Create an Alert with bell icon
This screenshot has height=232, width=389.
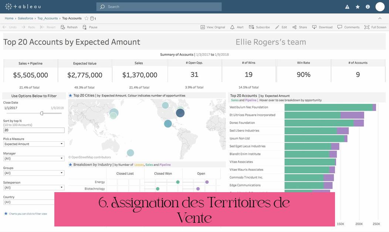(237, 27)
